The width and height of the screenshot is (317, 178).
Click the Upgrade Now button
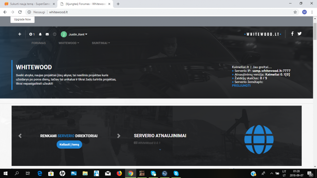coord(23,19)
